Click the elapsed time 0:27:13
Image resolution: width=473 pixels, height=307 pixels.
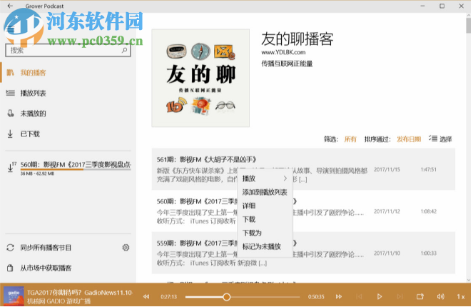pos(169,297)
